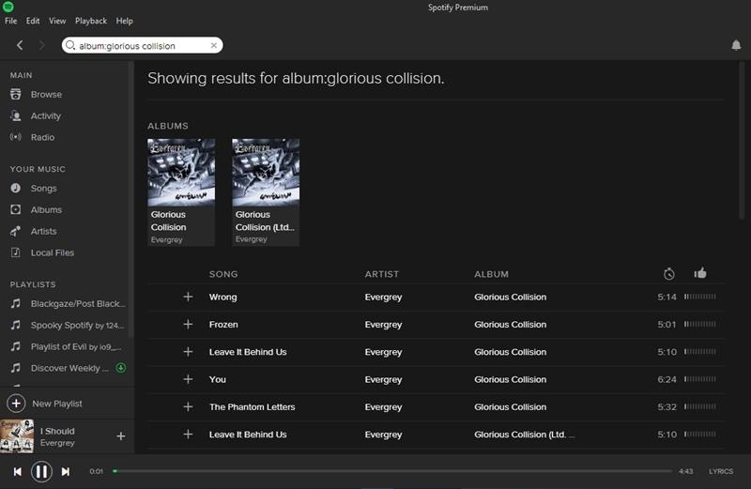Clear the search box with X
751x489 pixels.
pos(214,45)
